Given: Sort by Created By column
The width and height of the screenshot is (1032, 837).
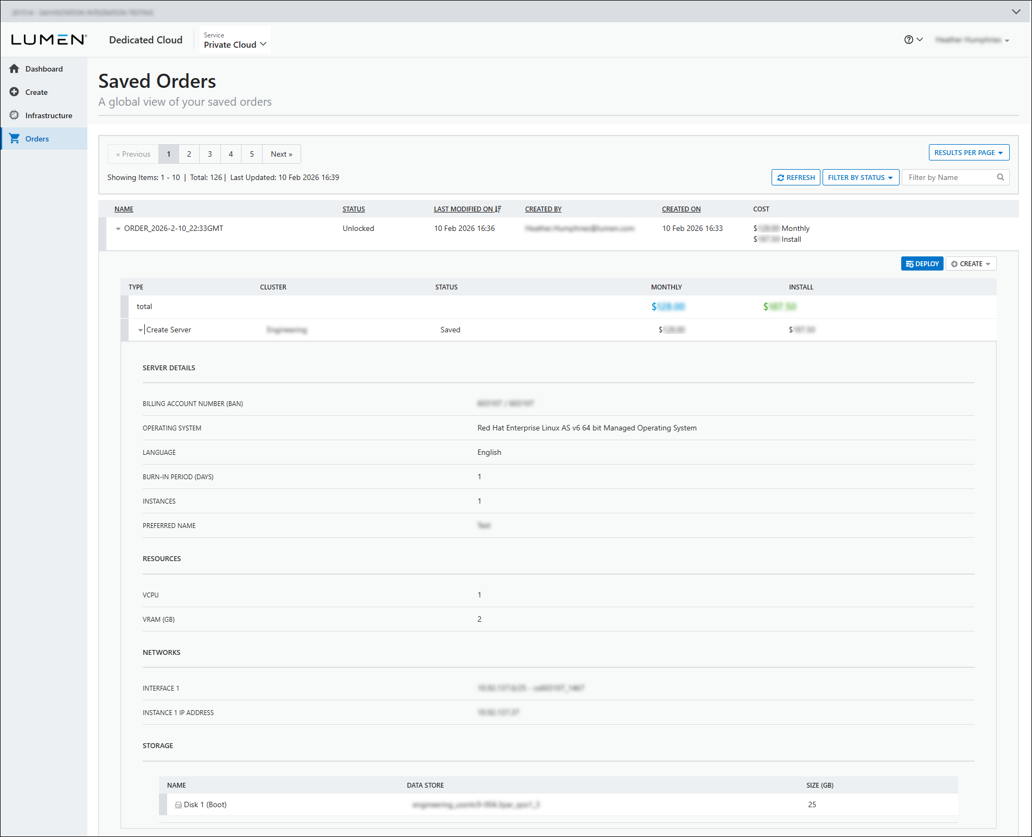Looking at the screenshot, I should click(x=543, y=209).
